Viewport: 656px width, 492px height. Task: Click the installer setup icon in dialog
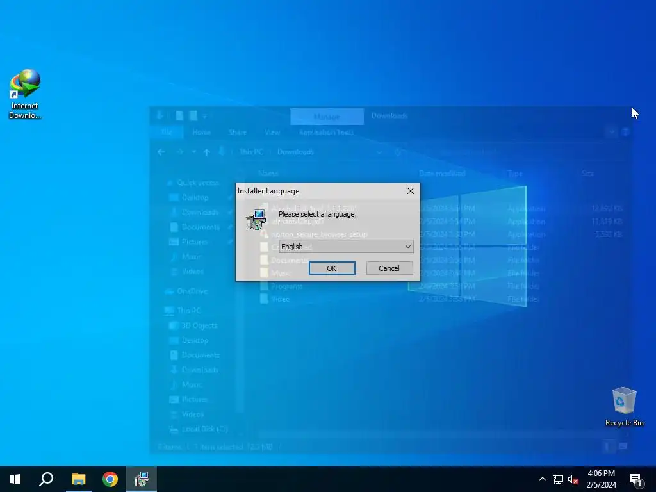pos(256,220)
